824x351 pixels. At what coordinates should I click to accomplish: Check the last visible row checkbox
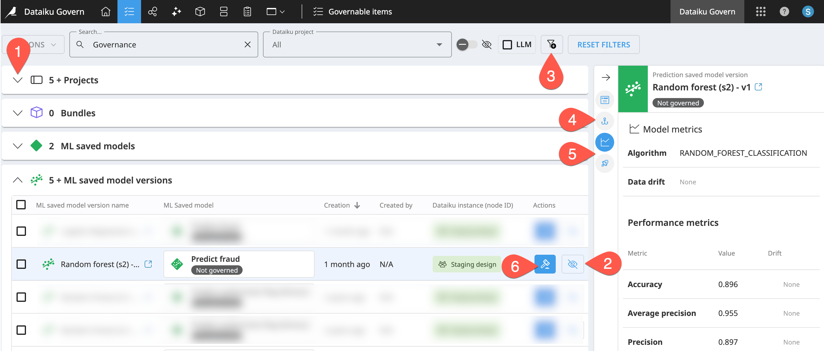21,330
